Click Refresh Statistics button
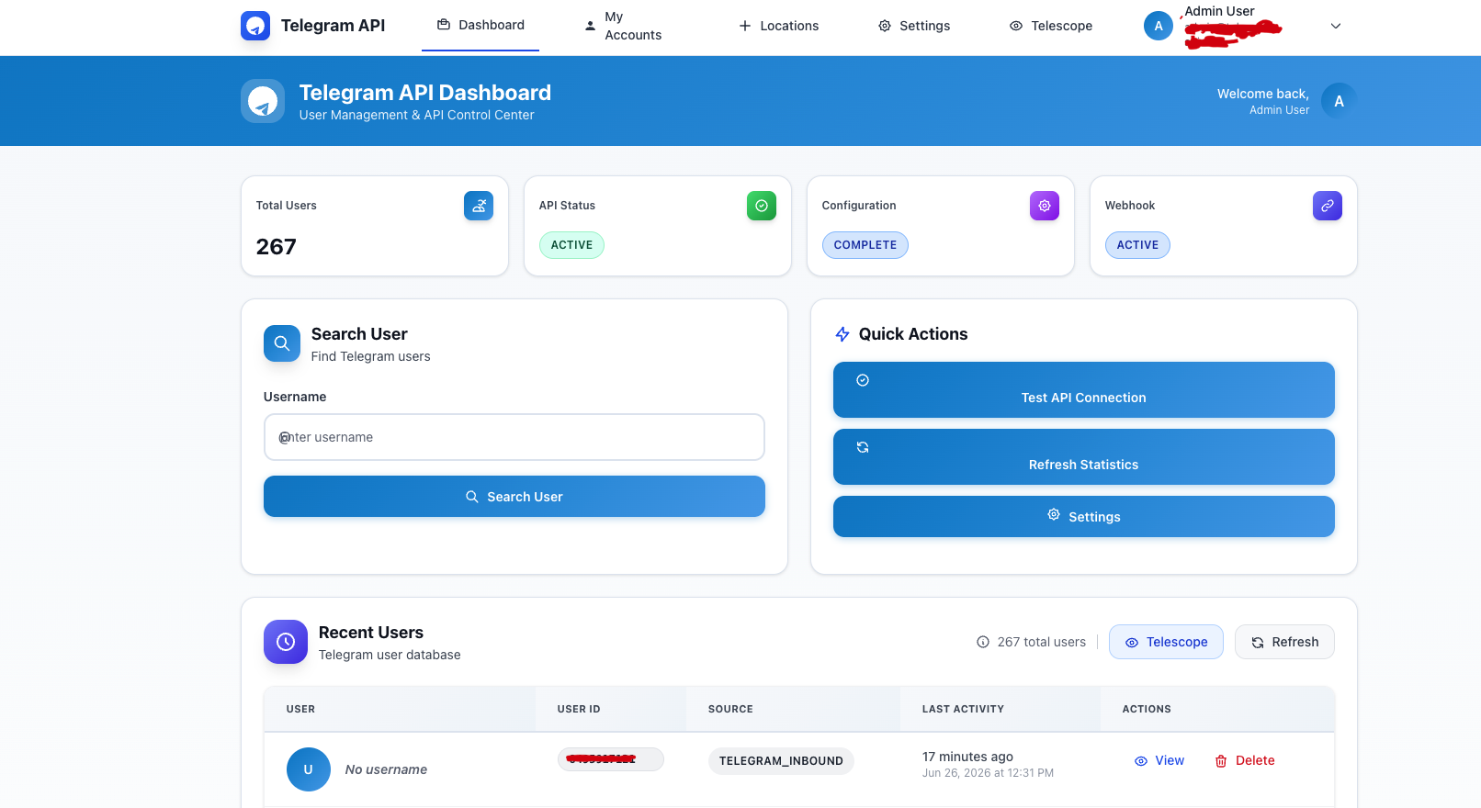The image size is (1481, 808). click(1084, 457)
